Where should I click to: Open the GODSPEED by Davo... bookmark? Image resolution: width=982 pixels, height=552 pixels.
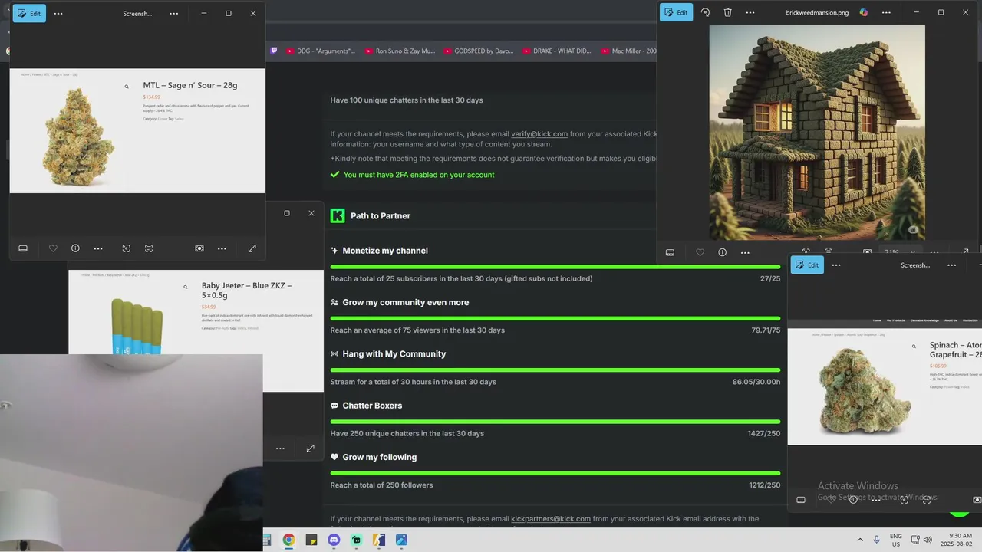point(478,51)
